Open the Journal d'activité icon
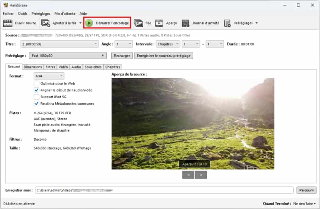The image size is (320, 209). click(x=186, y=23)
